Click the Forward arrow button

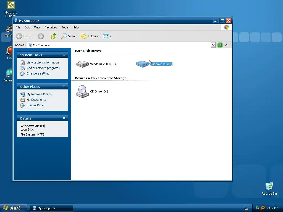[x=41, y=36]
